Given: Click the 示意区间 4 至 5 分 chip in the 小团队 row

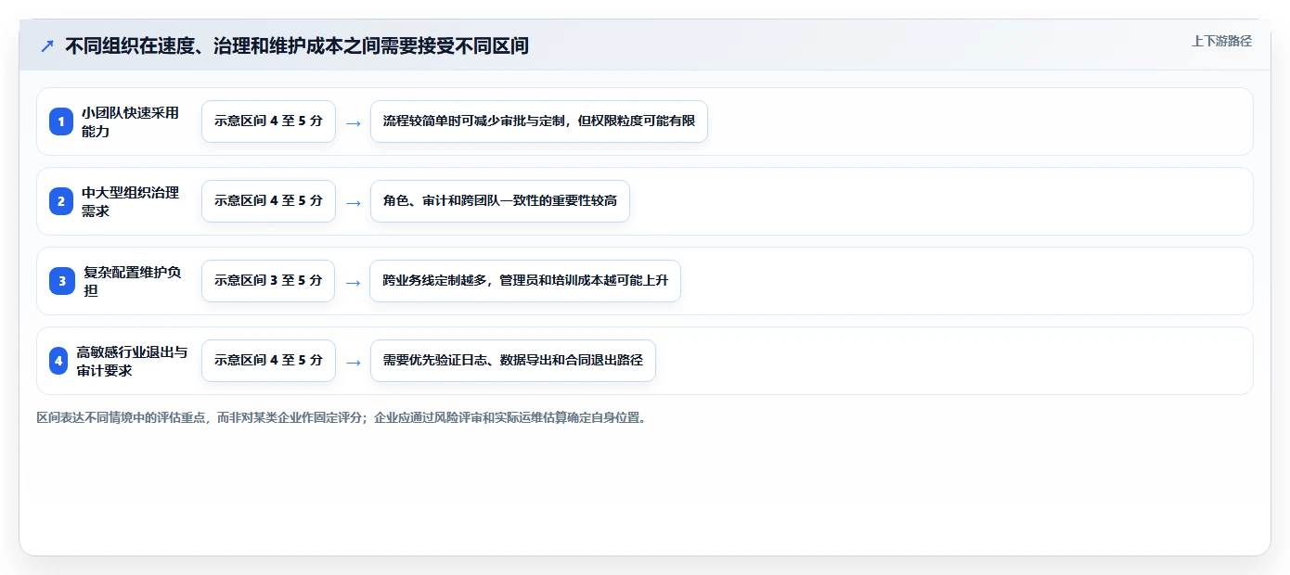Looking at the screenshot, I should tap(268, 121).
